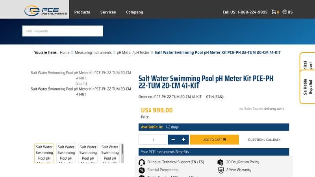Click Available in 1-2 days bar
The width and height of the screenshot is (315, 177).
tap(214, 127)
